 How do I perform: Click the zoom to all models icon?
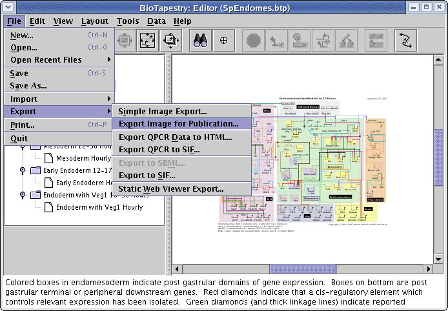171,40
